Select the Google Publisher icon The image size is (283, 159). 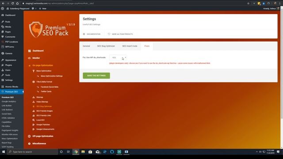(34, 125)
